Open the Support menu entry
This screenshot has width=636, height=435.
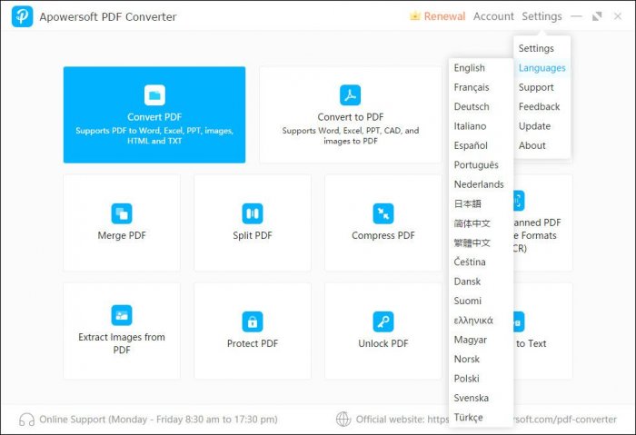coord(542,87)
